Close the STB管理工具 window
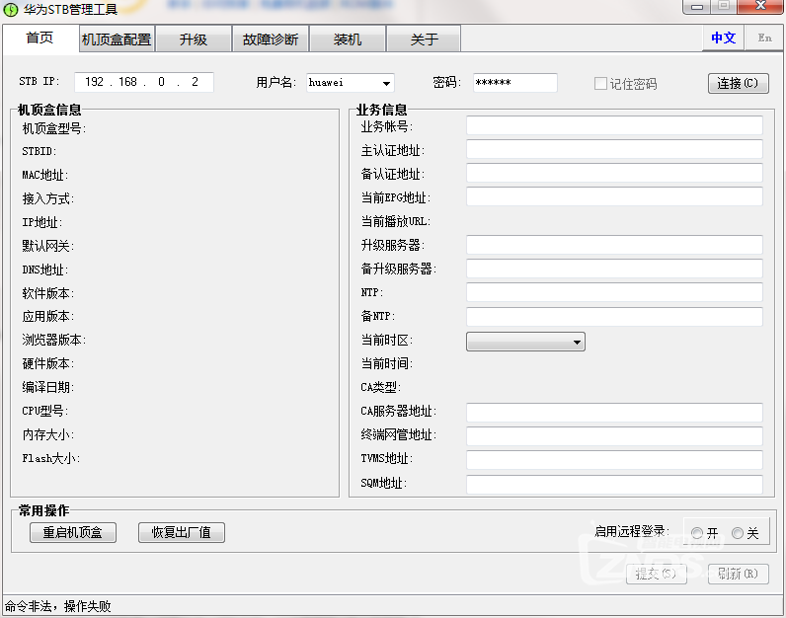This screenshot has width=786, height=618. [760, 7]
